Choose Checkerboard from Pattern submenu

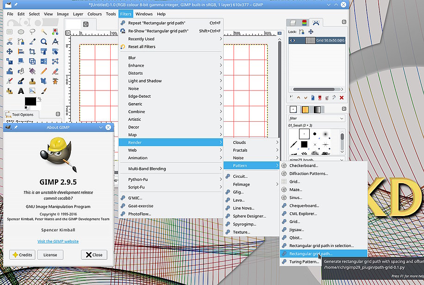point(324,166)
